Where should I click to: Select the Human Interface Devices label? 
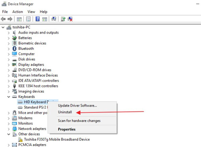[38, 75]
